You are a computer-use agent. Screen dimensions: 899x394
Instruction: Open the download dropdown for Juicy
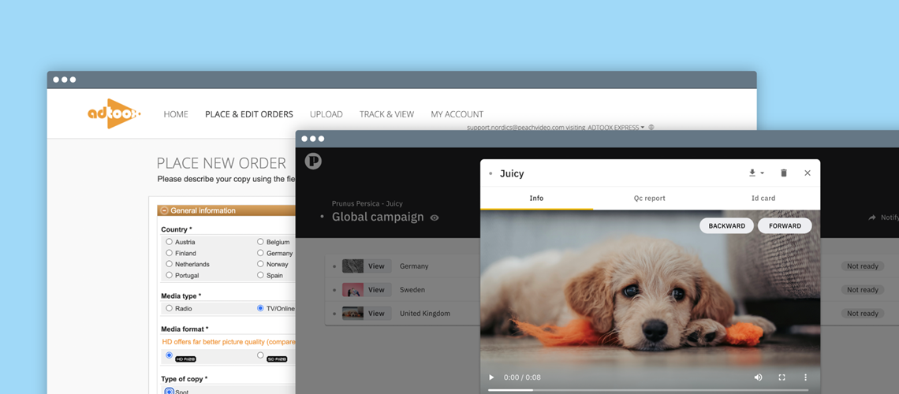[755, 173]
